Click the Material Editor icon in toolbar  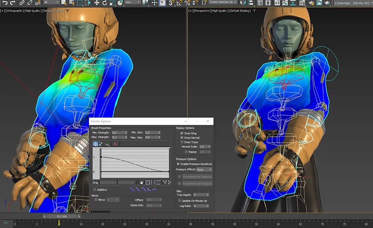(x=302, y=3)
